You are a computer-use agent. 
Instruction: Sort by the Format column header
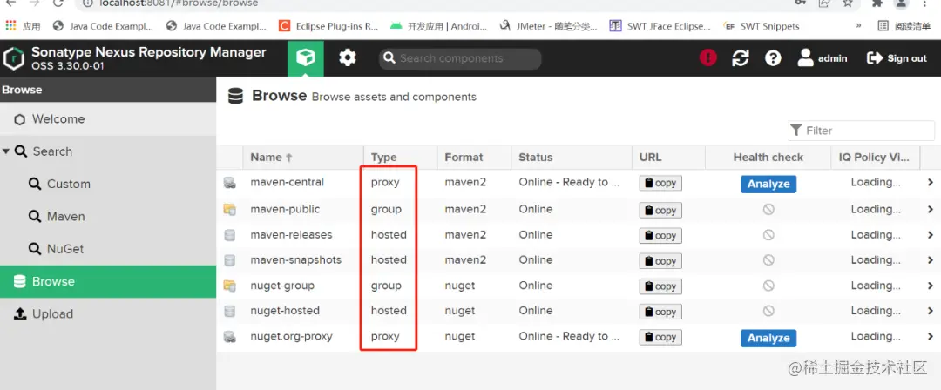pos(474,158)
